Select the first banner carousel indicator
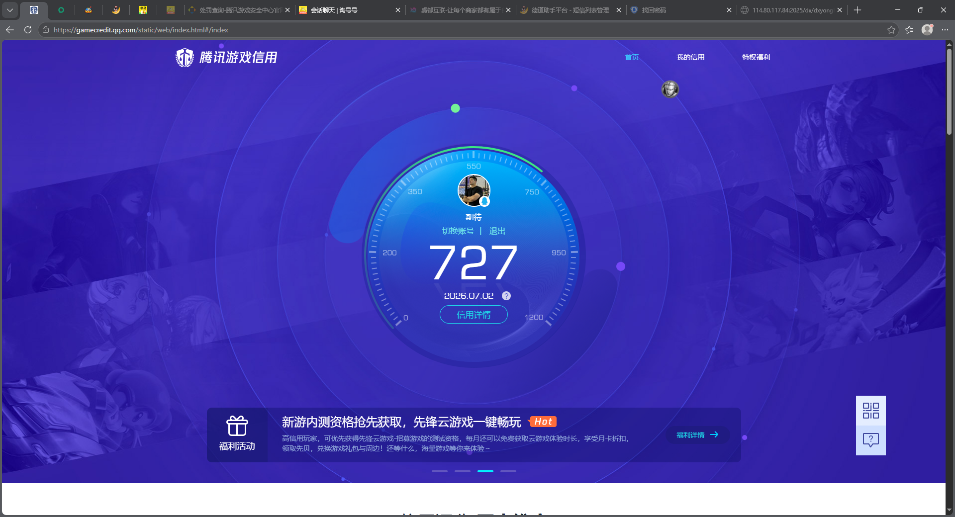 [440, 471]
